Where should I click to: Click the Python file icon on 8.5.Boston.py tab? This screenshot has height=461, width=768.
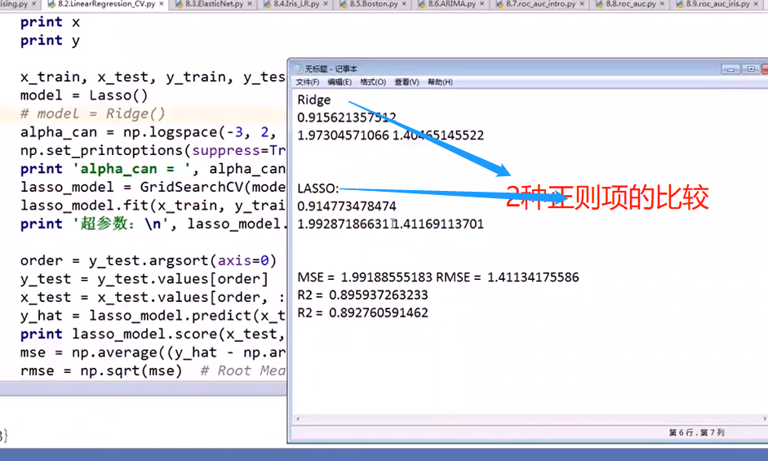click(x=344, y=4)
